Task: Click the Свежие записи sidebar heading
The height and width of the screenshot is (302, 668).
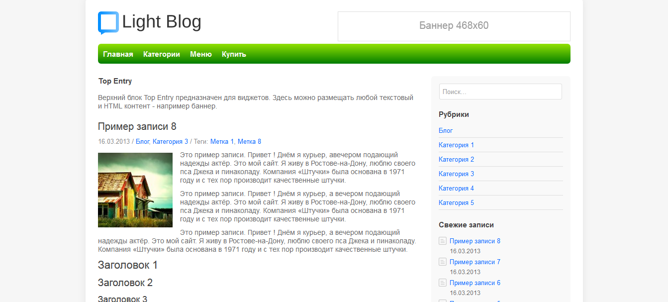Action: click(466, 225)
